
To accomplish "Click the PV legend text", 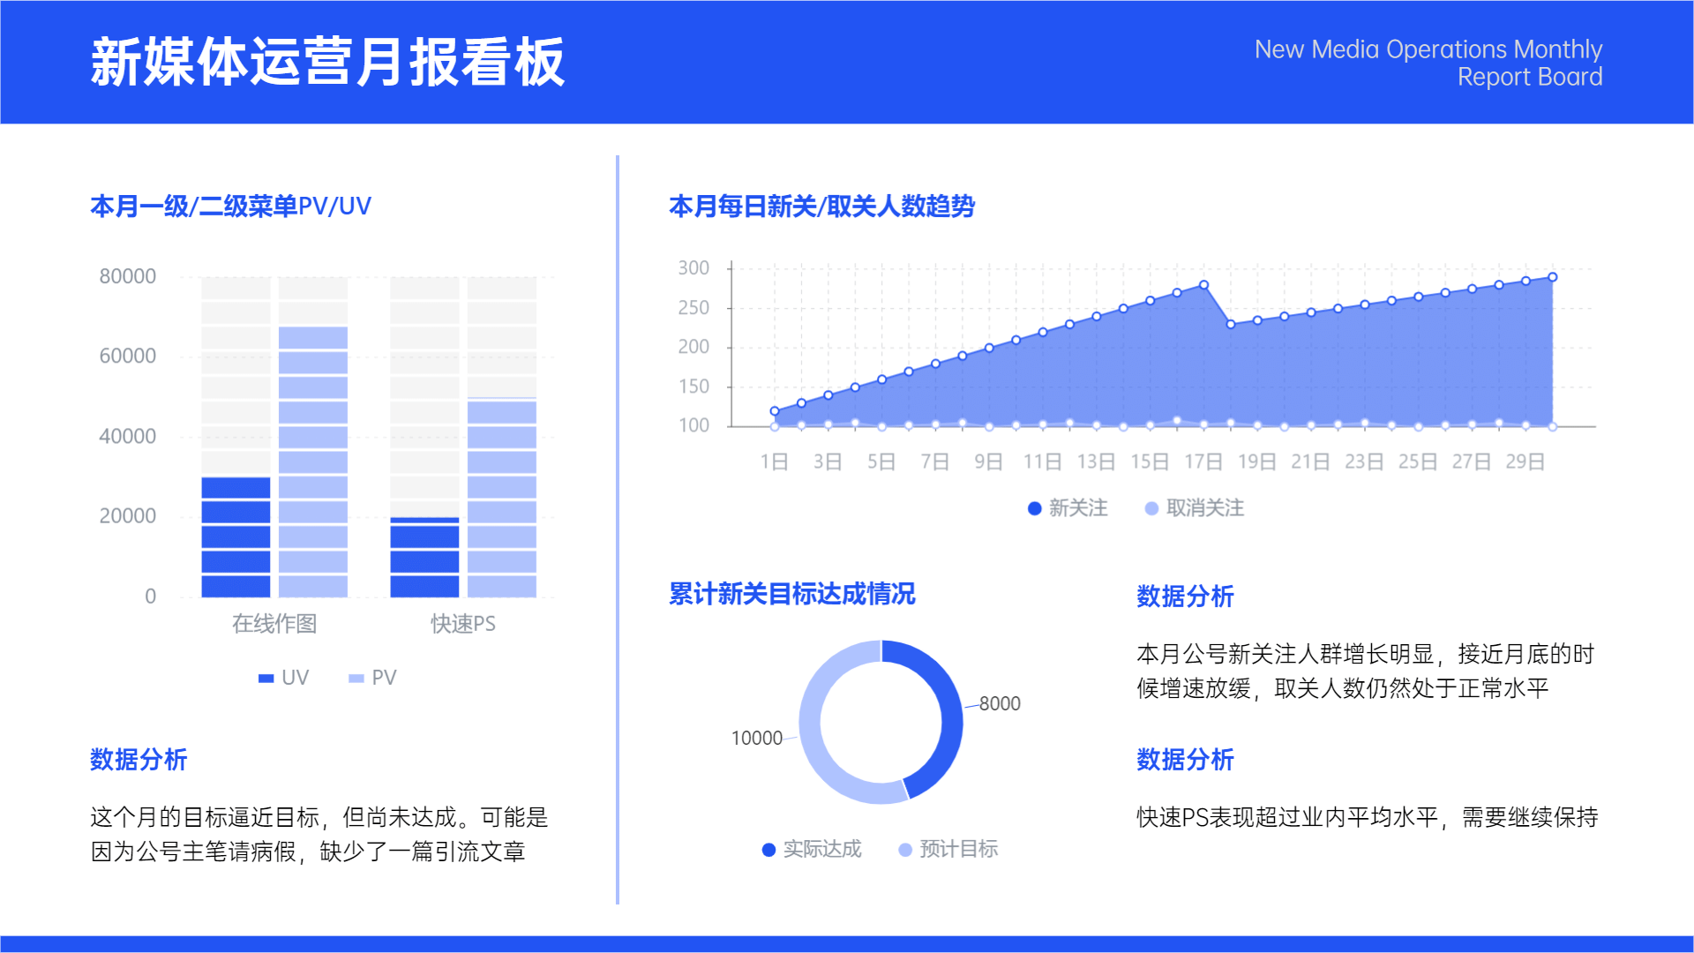I will click(x=385, y=679).
